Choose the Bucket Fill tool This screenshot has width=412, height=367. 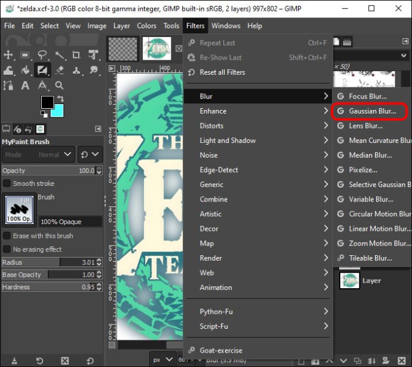(25, 71)
